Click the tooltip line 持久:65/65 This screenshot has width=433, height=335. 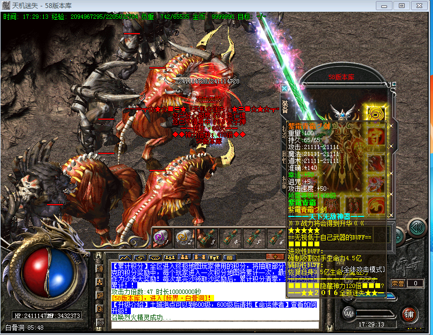click(304, 140)
